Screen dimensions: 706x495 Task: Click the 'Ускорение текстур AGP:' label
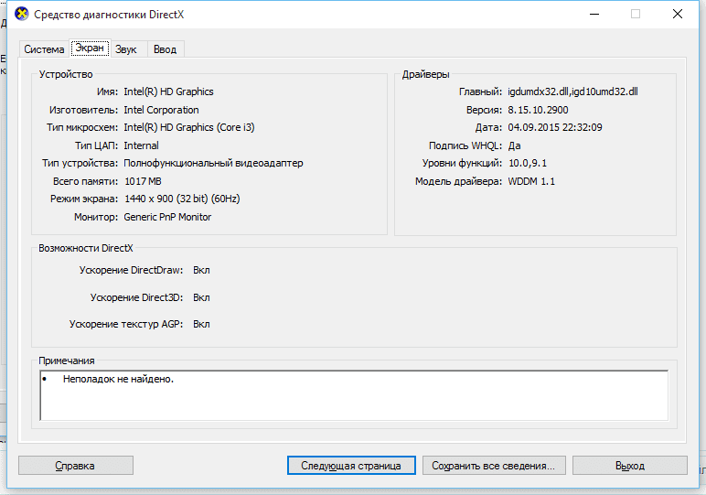click(126, 324)
